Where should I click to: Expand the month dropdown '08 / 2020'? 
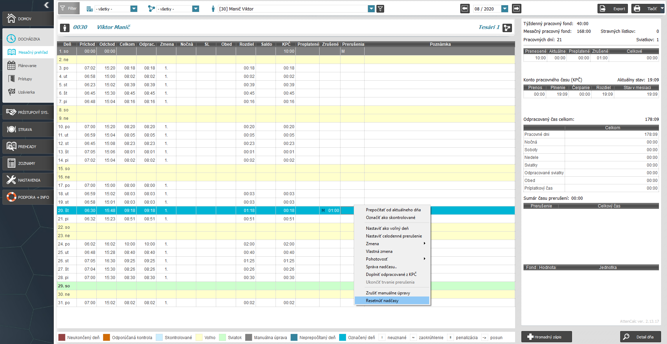point(505,9)
